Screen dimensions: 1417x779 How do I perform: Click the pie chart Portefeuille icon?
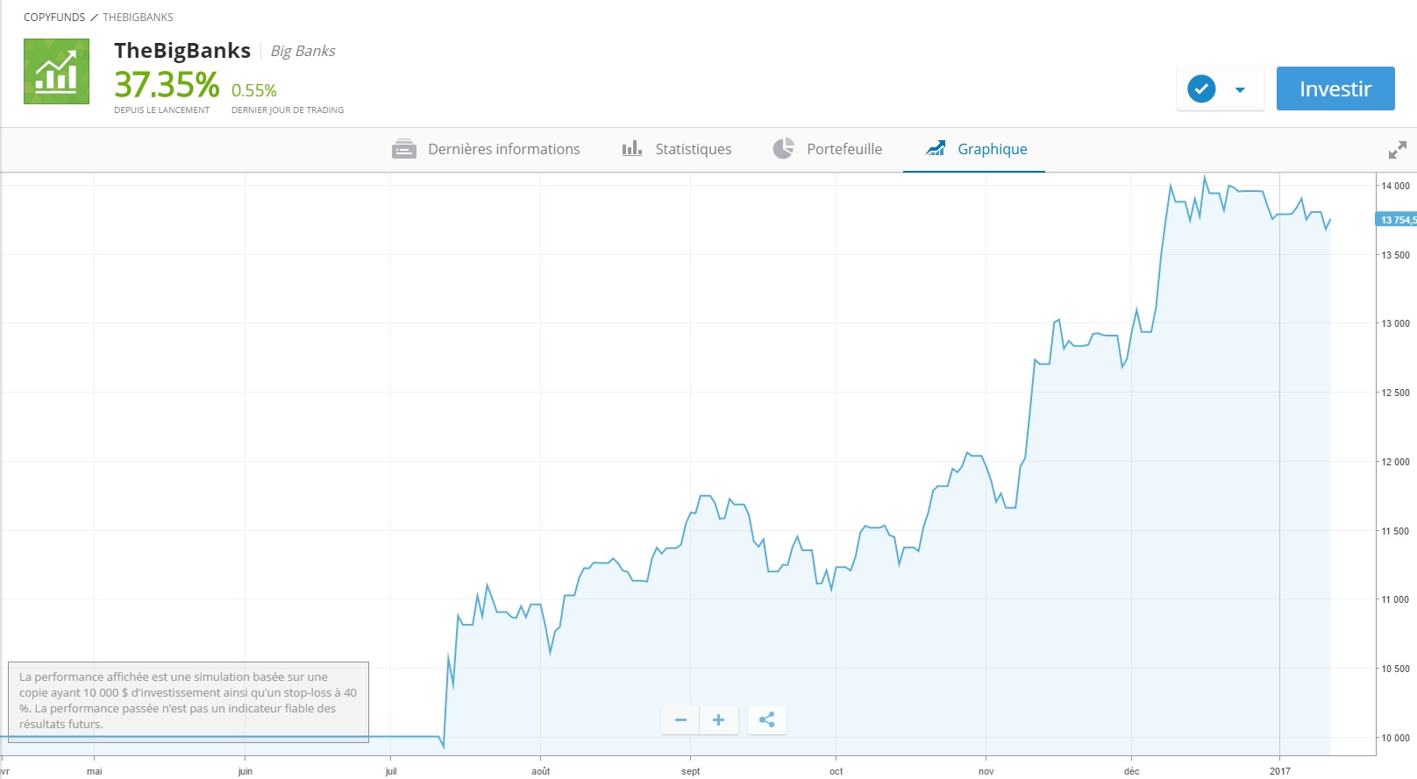pyautogui.click(x=783, y=148)
